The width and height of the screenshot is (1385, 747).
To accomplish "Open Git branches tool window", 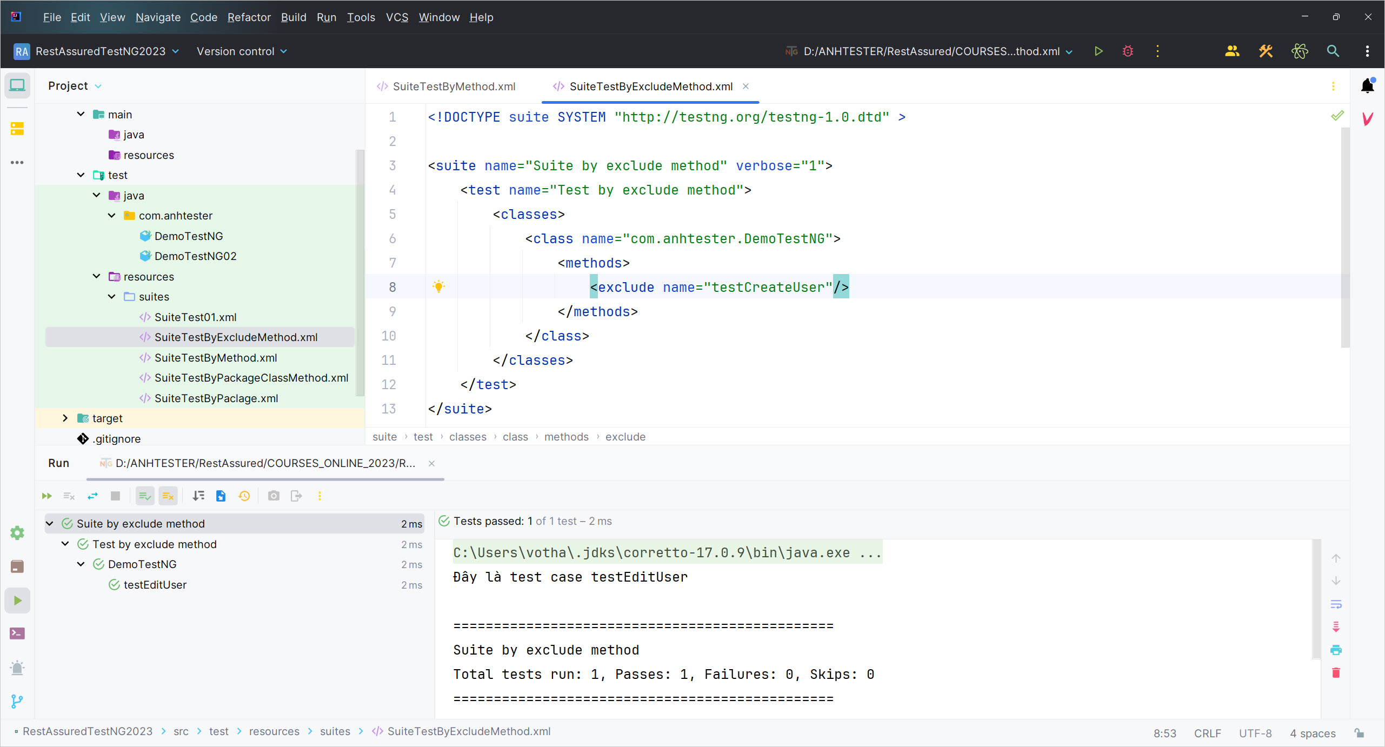I will [x=17, y=702].
